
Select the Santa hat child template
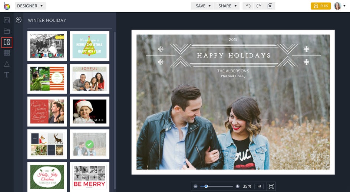89,112
